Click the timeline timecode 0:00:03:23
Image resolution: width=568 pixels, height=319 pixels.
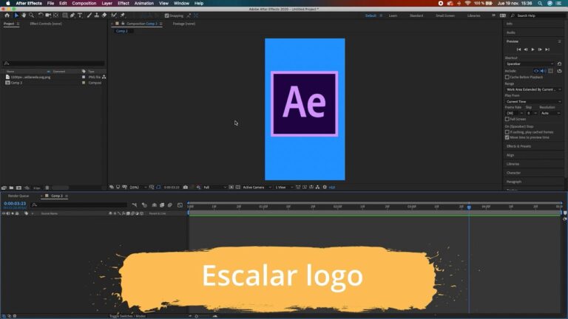(15, 204)
